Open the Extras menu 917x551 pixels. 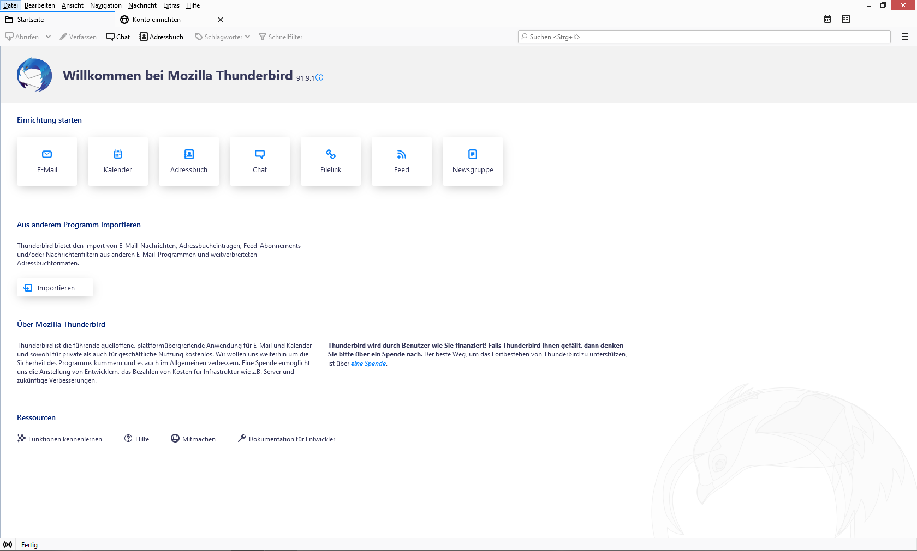pyautogui.click(x=171, y=5)
